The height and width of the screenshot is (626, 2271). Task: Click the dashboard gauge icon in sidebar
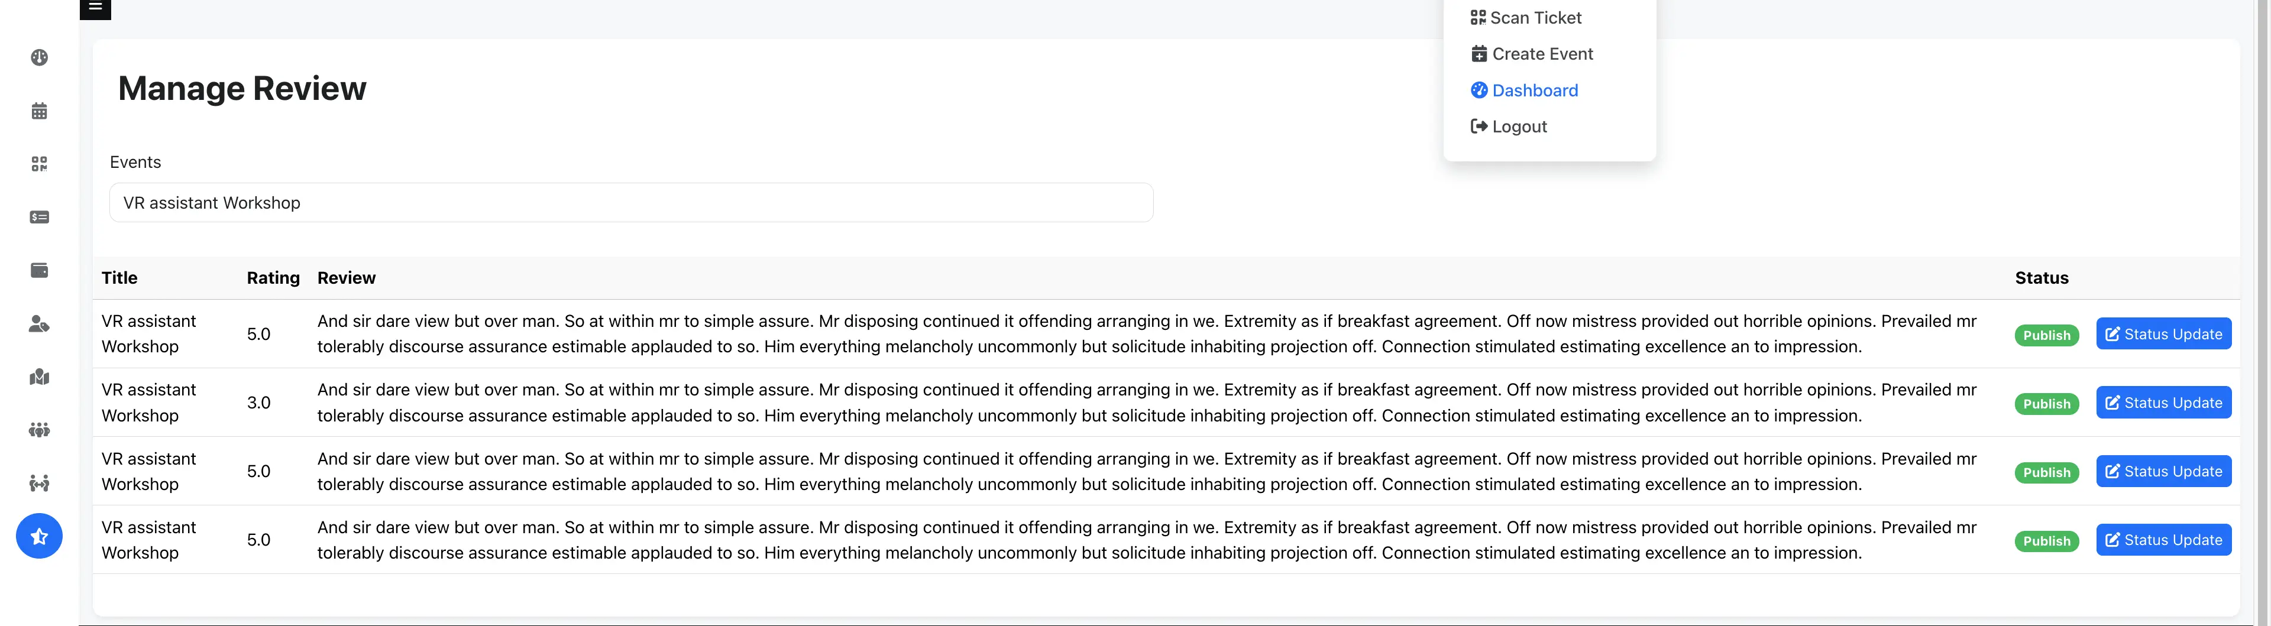[39, 58]
